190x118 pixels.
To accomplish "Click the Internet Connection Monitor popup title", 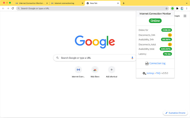I will (x=155, y=14).
